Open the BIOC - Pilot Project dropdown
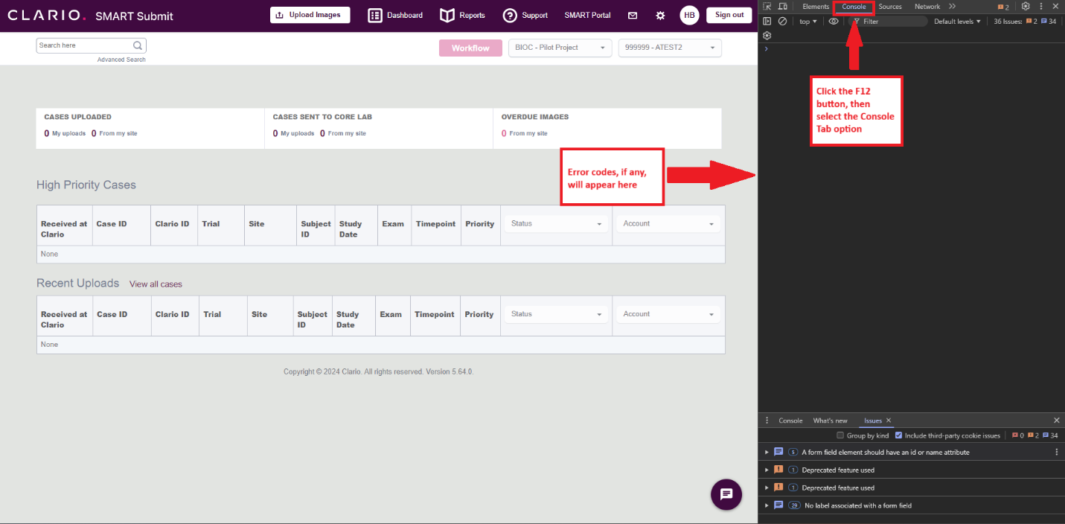This screenshot has width=1065, height=524. 560,47
